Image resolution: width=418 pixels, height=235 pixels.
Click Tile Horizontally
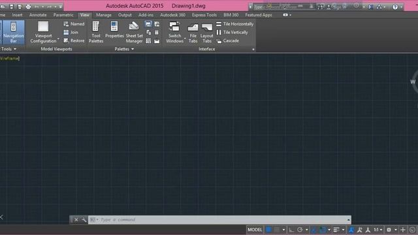(235, 24)
